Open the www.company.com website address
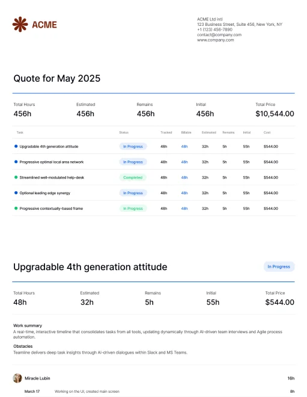This screenshot has width=307, height=397. tap(216, 40)
